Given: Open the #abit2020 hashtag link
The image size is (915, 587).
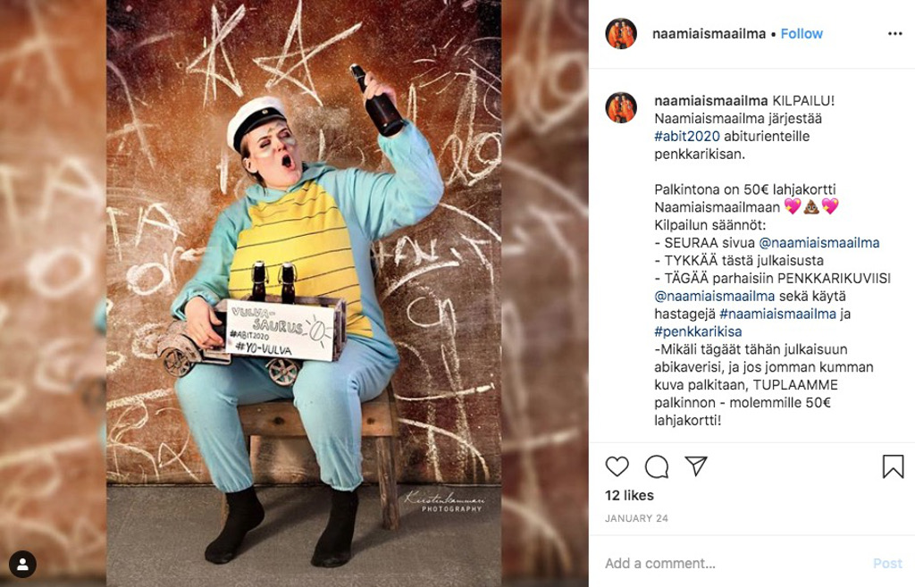Looking at the screenshot, I should [687, 137].
